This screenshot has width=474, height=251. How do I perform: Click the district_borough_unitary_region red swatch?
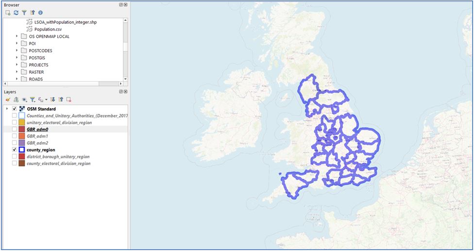coord(22,157)
